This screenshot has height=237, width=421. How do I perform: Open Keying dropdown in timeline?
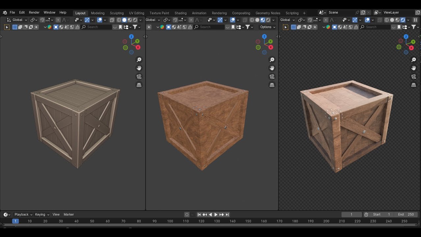(x=42, y=215)
